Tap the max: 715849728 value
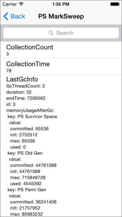The height and width of the screenshot is (217, 122). tap(28, 177)
